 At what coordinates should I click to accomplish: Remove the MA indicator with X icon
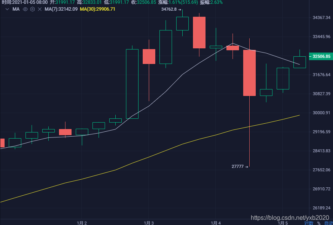[x=40, y=9]
